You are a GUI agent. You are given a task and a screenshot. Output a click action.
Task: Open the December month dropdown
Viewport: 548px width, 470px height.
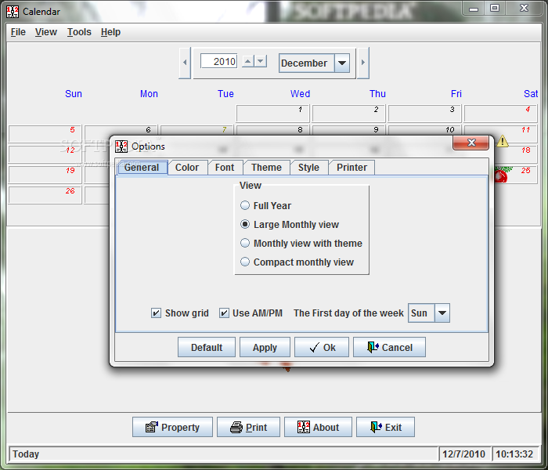[x=314, y=63]
